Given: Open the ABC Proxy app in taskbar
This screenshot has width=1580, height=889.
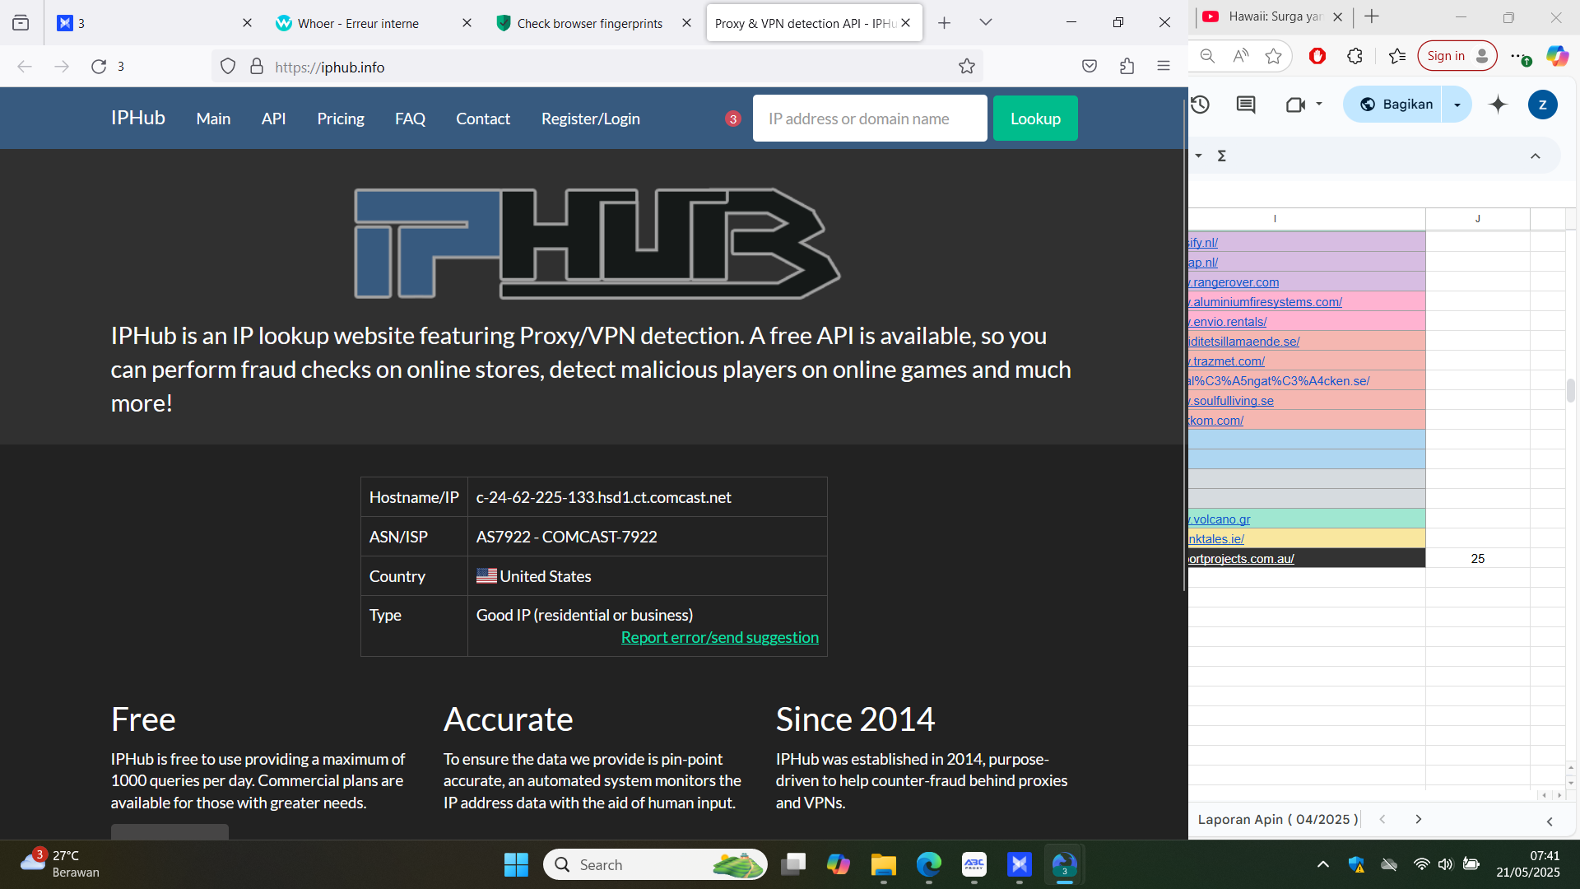Looking at the screenshot, I should point(974,864).
